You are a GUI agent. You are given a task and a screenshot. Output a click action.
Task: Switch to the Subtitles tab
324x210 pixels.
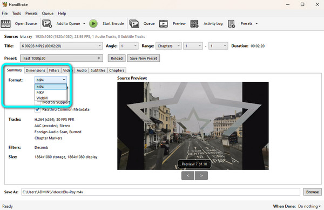pyautogui.click(x=98, y=70)
